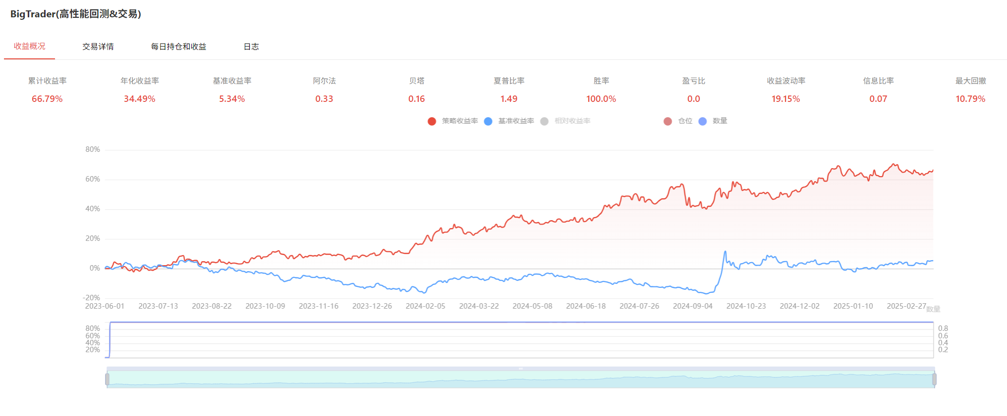Click the blue 基准收益率 legend dot
Image resolution: width=1007 pixels, height=416 pixels.
[x=488, y=121]
